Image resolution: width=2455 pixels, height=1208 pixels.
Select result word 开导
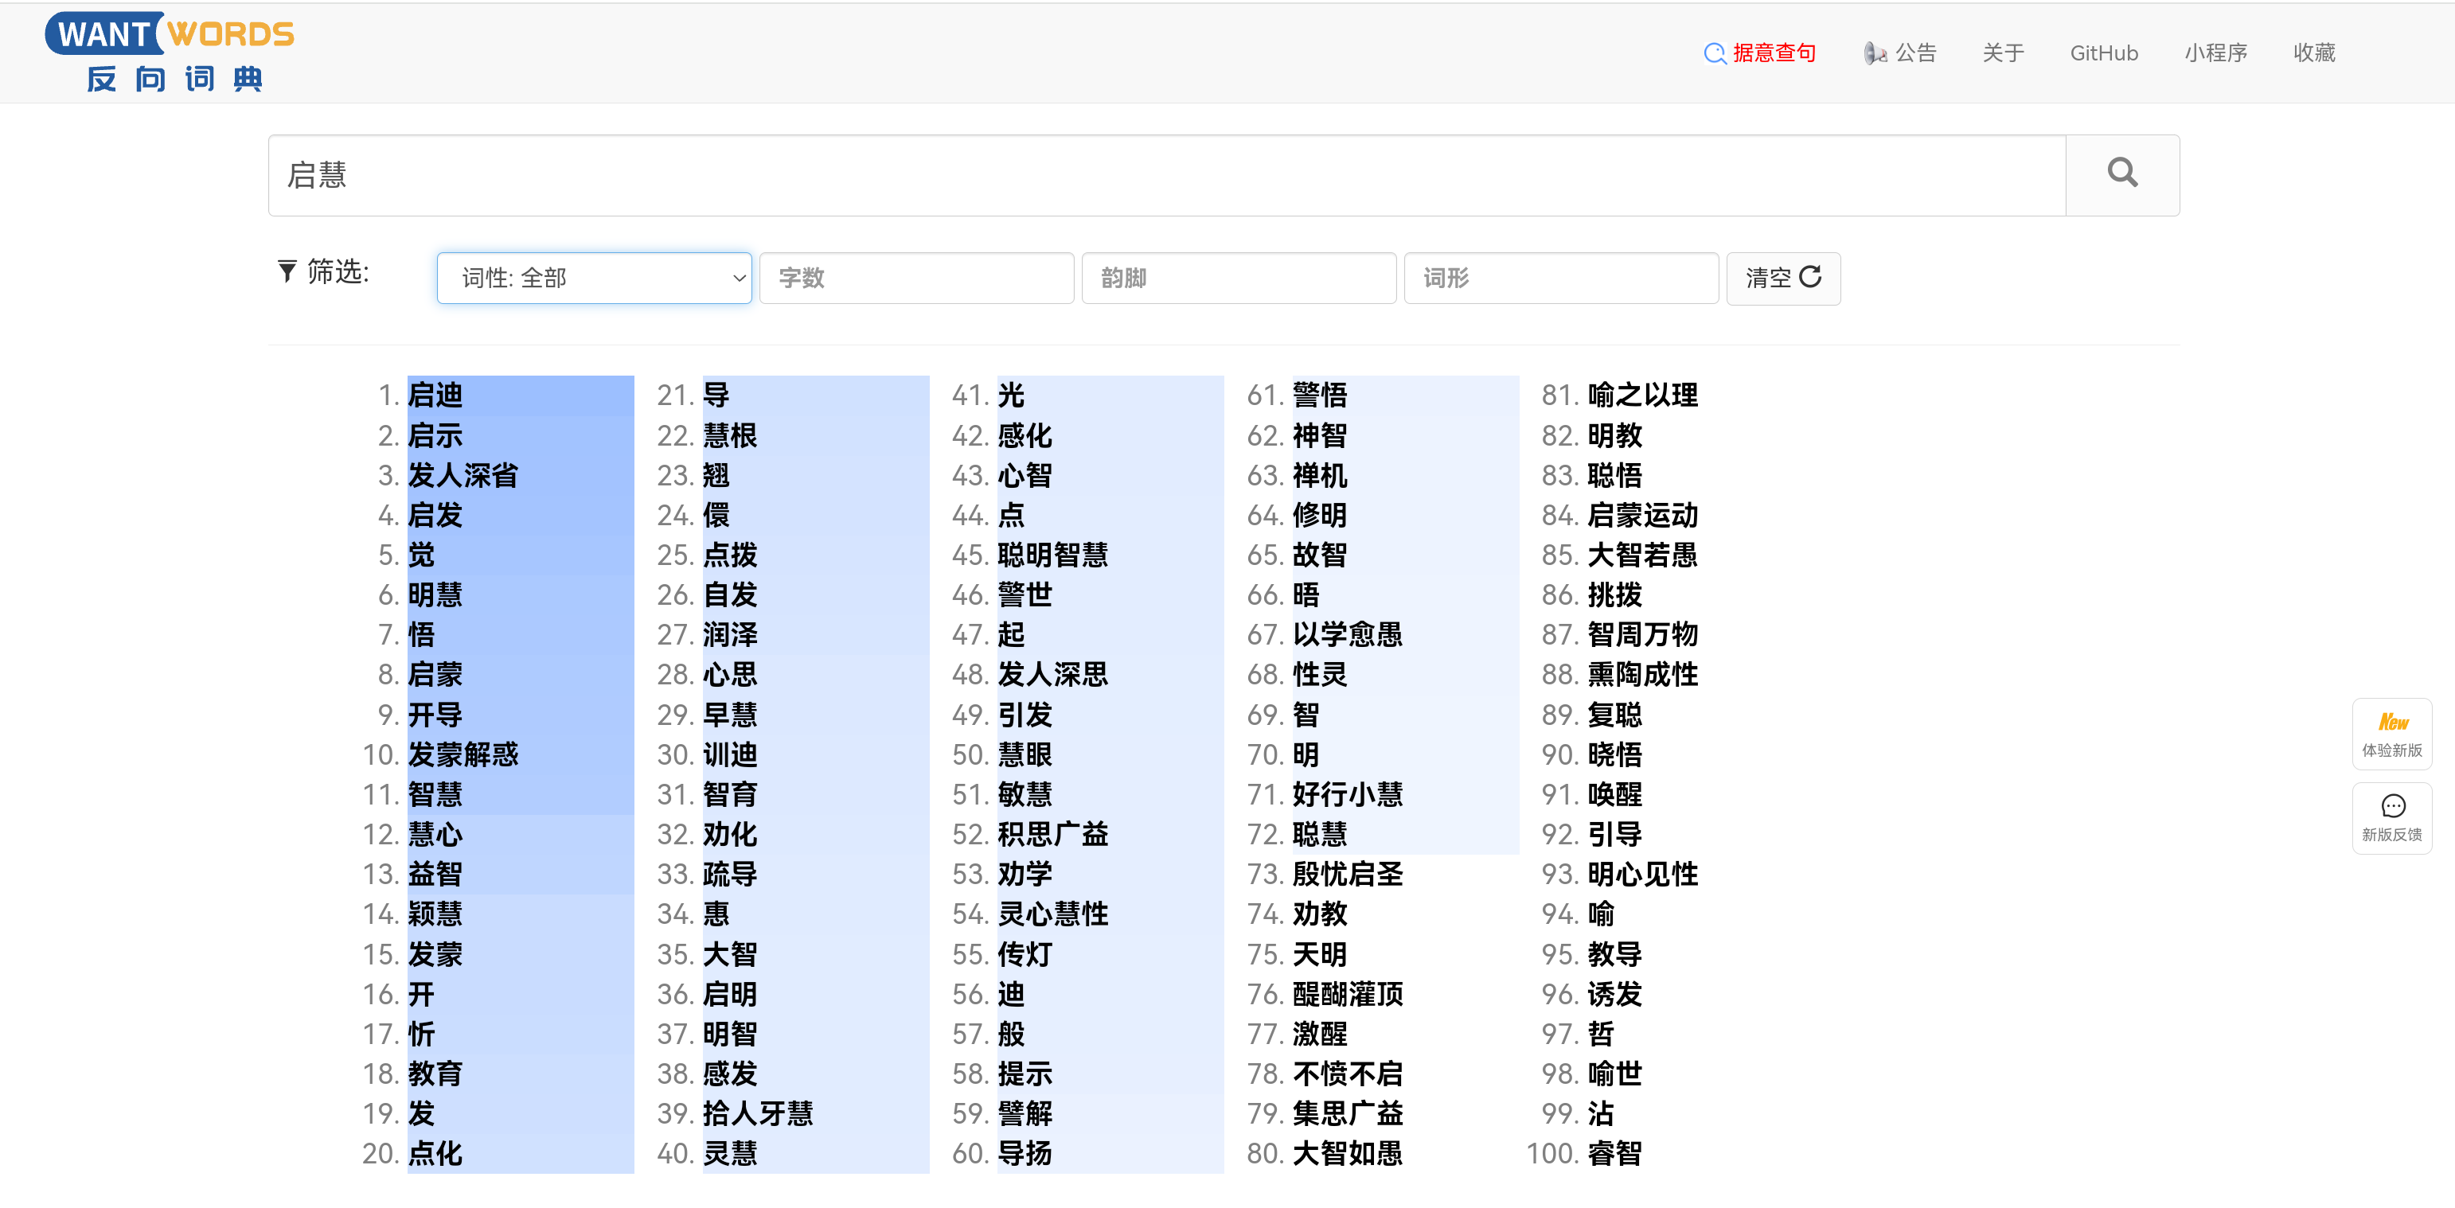[x=435, y=715]
